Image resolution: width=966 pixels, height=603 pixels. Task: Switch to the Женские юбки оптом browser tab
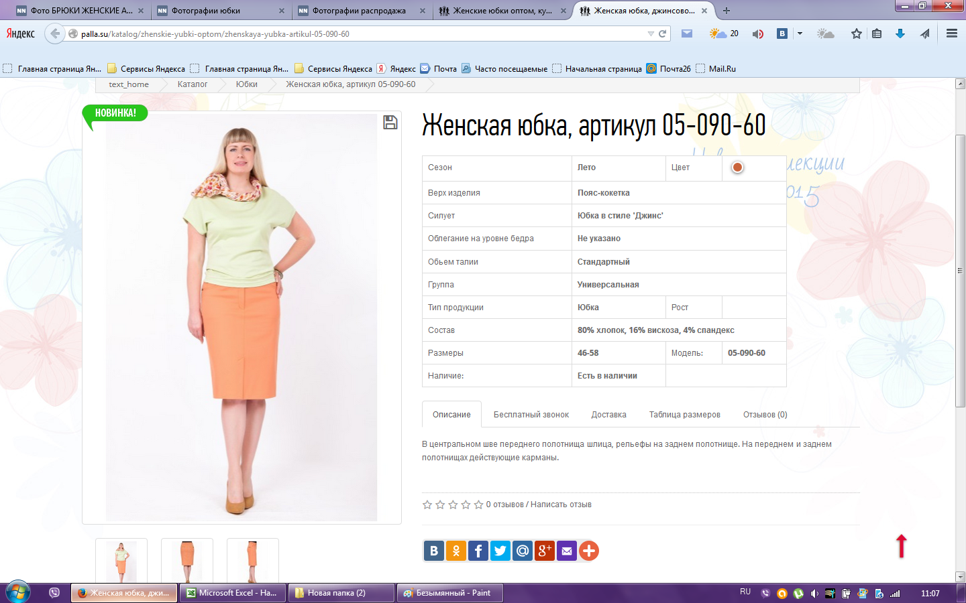point(502,11)
